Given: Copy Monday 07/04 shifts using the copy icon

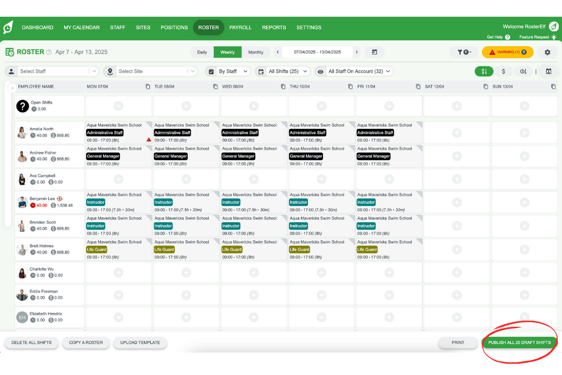Looking at the screenshot, I should (x=147, y=86).
